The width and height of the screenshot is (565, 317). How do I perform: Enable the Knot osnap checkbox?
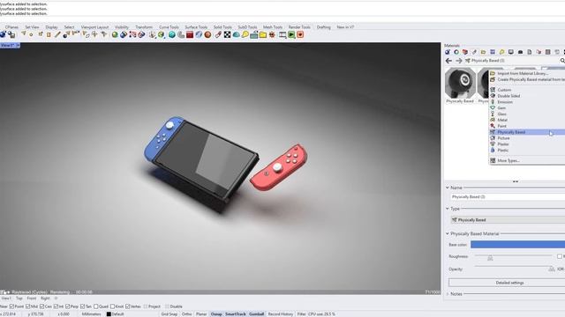[112, 306]
